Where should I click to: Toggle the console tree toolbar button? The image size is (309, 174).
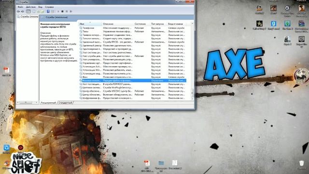(28, 12)
